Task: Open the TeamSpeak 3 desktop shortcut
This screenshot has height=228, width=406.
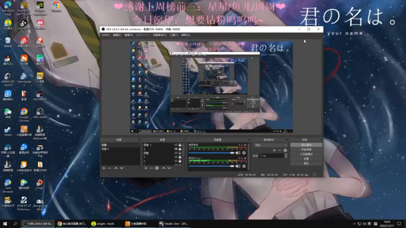Action: (x=24, y=79)
